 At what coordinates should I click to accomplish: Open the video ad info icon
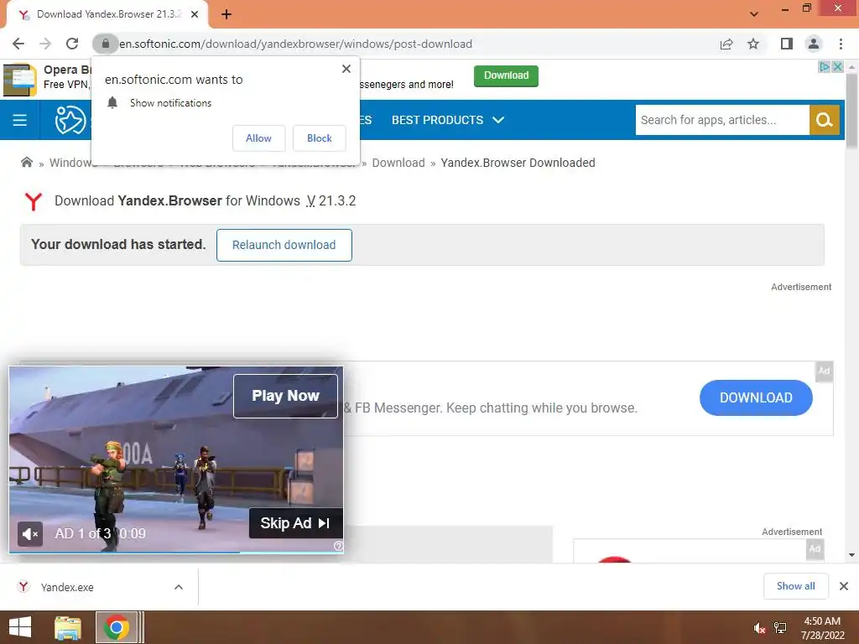pyautogui.click(x=338, y=545)
